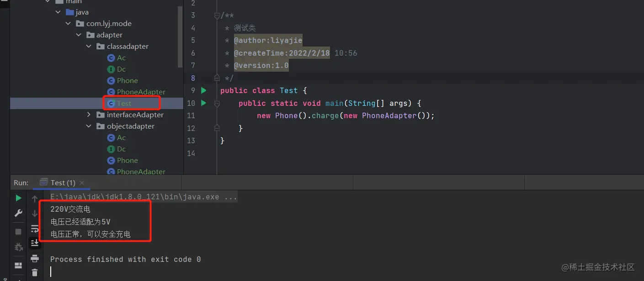Collapse the adapter package chevron
Image resolution: width=644 pixels, height=281 pixels.
point(79,35)
